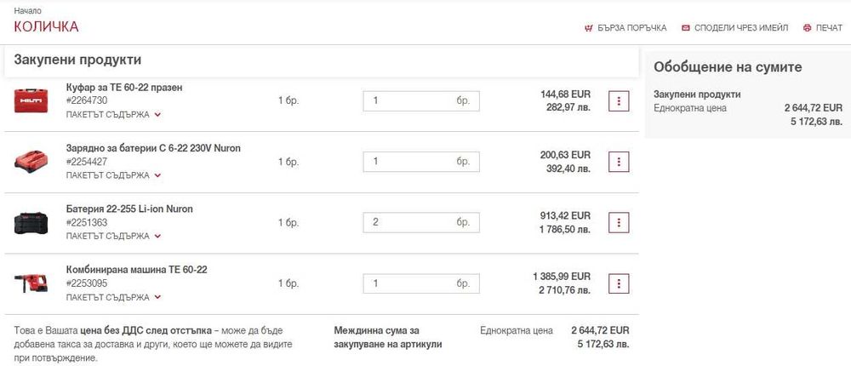Open options menu for Куфар за TE 60-22

pos(619,101)
